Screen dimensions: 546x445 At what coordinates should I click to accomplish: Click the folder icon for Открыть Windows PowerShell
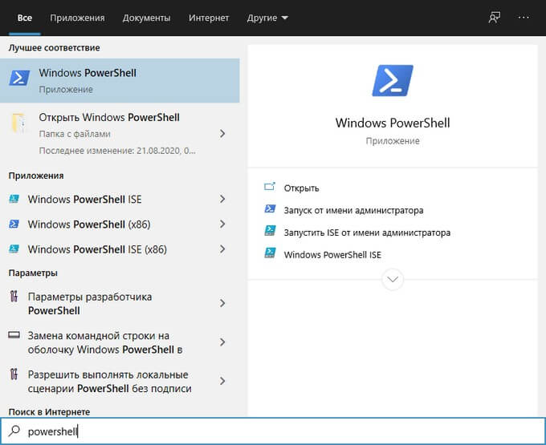pyautogui.click(x=18, y=123)
